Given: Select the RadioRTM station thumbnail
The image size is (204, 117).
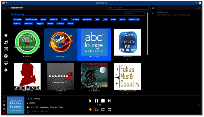Looking at the screenshot, I should click(x=27, y=42).
